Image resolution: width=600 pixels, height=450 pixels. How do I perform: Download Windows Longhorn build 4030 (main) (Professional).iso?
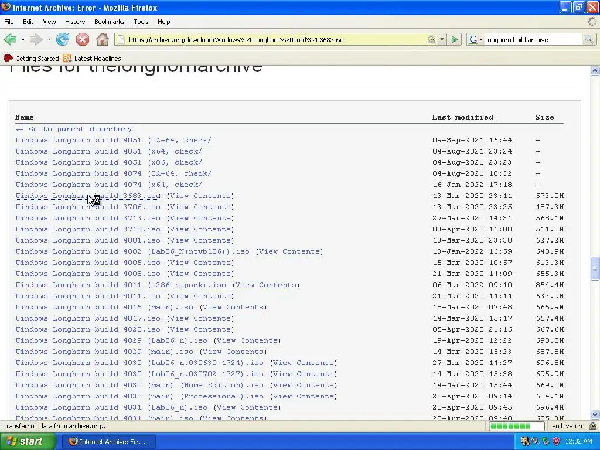(x=139, y=397)
